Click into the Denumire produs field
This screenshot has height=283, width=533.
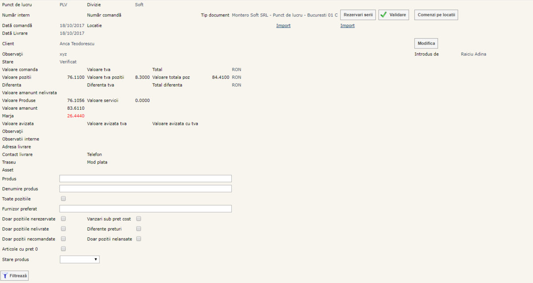pos(145,189)
